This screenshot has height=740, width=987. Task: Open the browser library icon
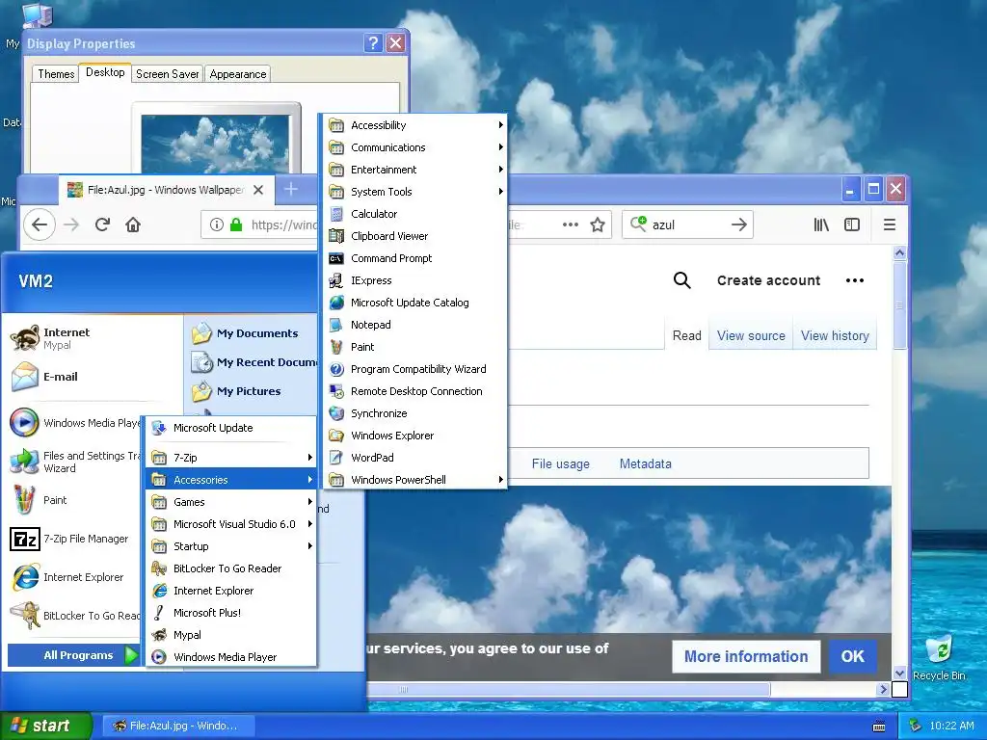tap(821, 225)
